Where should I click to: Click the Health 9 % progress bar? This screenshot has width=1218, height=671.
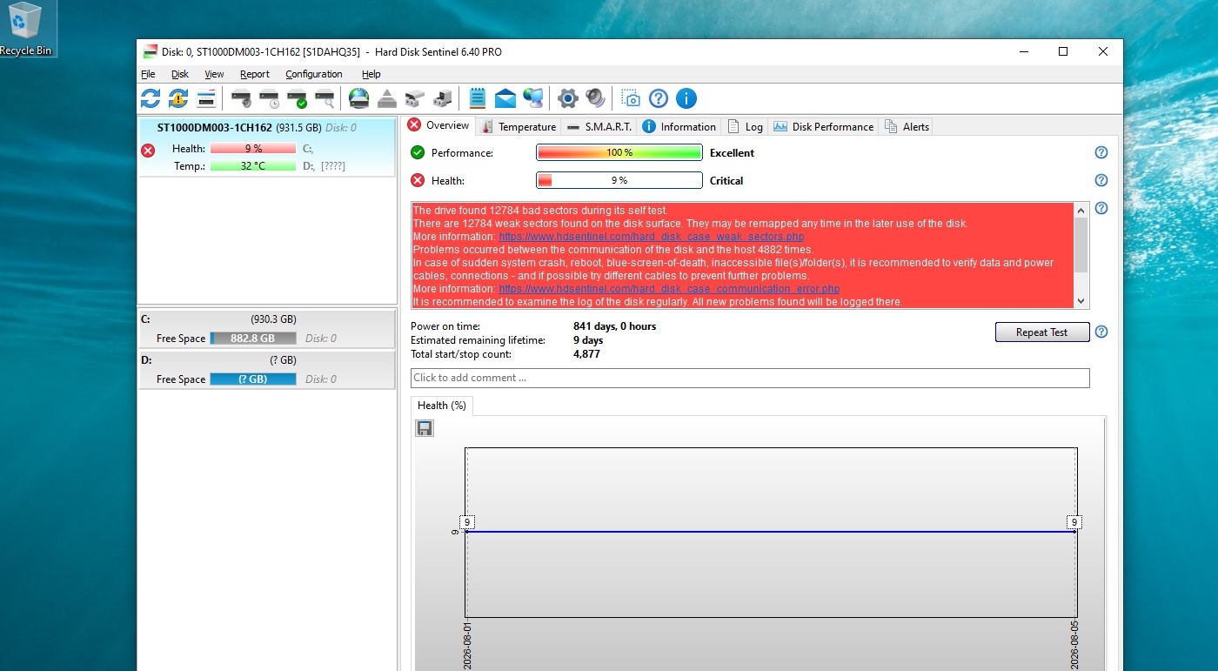[x=619, y=180]
